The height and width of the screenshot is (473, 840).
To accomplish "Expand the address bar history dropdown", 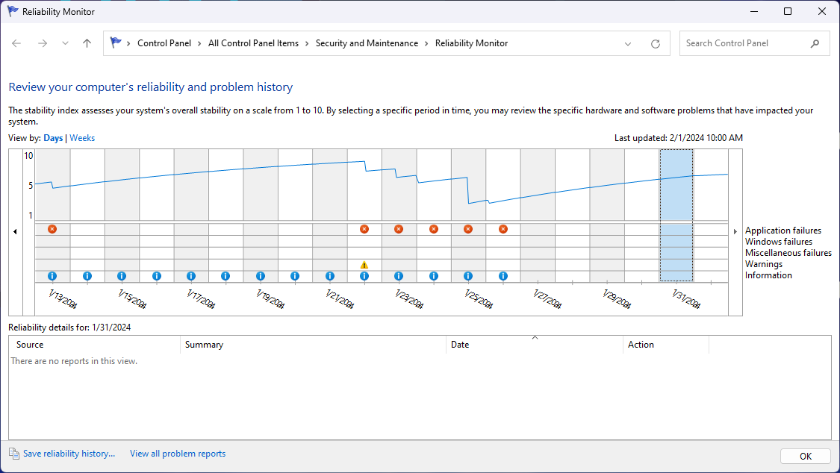I will [x=628, y=44].
